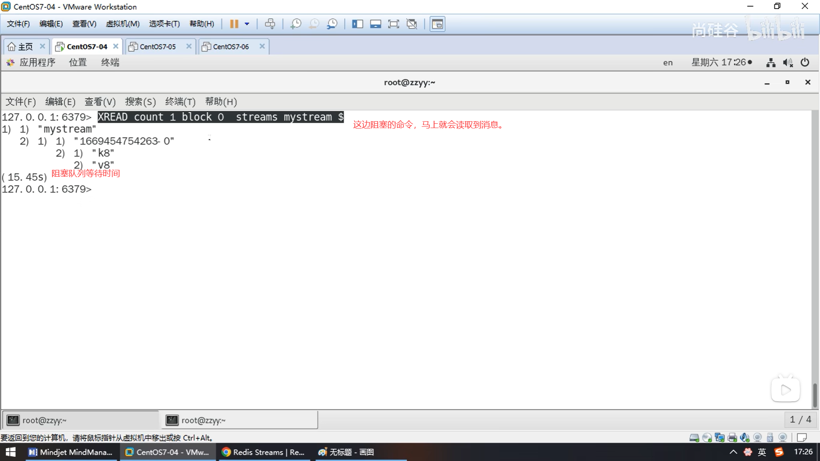Take a VM snapshot using the clock-plus icon
820x461 pixels.
tap(296, 24)
